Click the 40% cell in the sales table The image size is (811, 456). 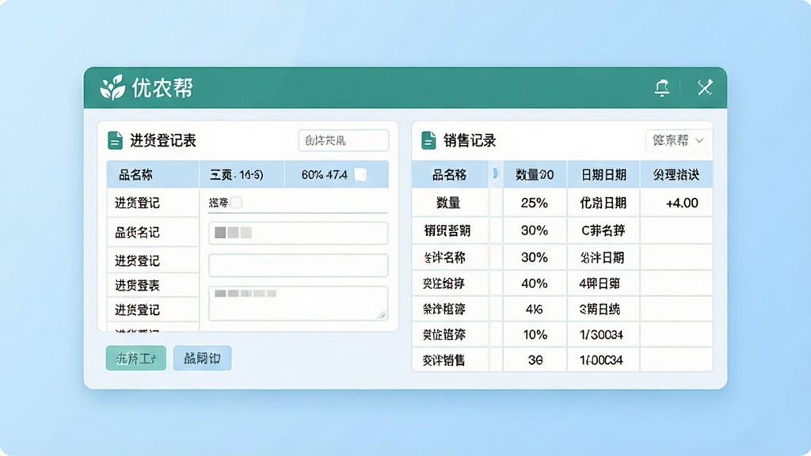coord(535,283)
